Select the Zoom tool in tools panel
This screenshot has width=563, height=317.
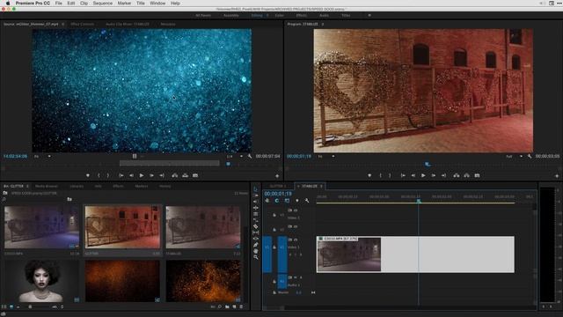255,257
